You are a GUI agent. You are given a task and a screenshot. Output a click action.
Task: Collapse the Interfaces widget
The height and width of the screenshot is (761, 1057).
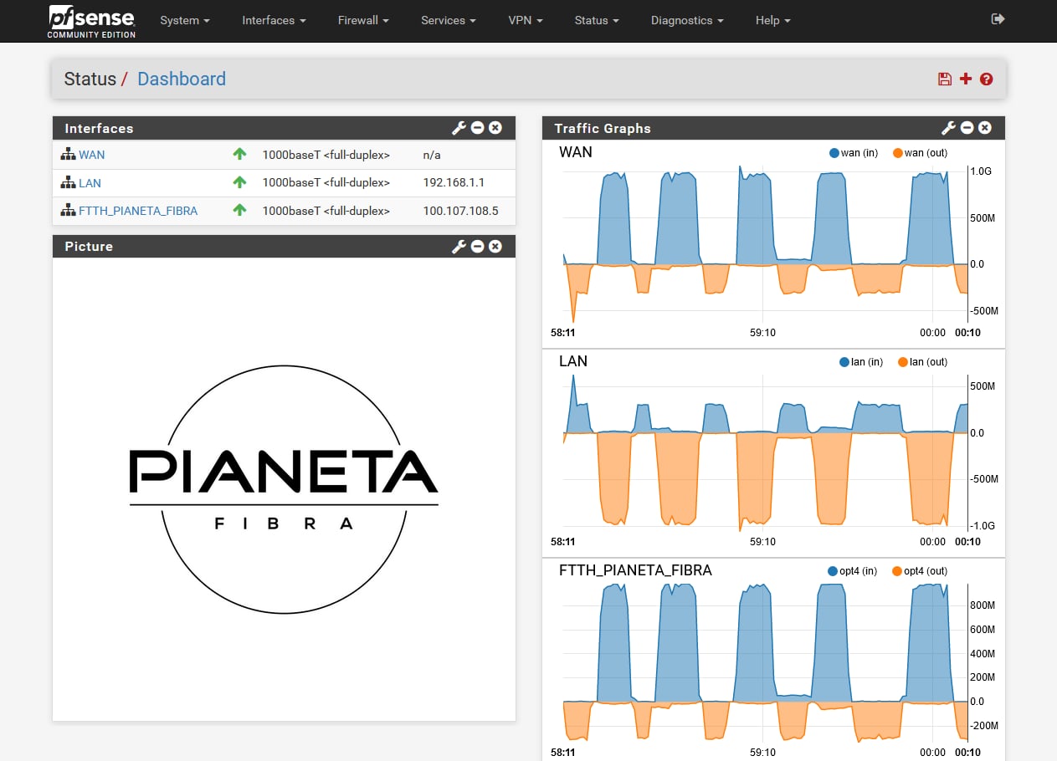pos(477,128)
